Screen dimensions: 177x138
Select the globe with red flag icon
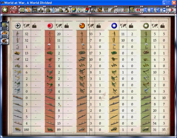(x=87, y=10)
